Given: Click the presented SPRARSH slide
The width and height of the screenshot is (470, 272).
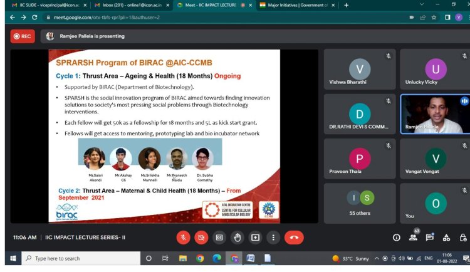Looking at the screenshot, I should (x=164, y=137).
